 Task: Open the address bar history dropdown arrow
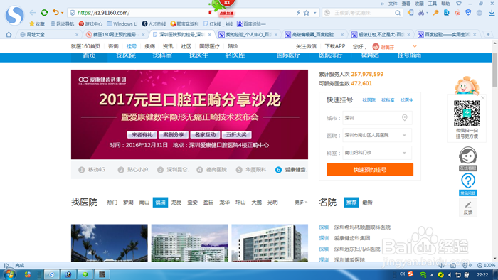(x=315, y=13)
